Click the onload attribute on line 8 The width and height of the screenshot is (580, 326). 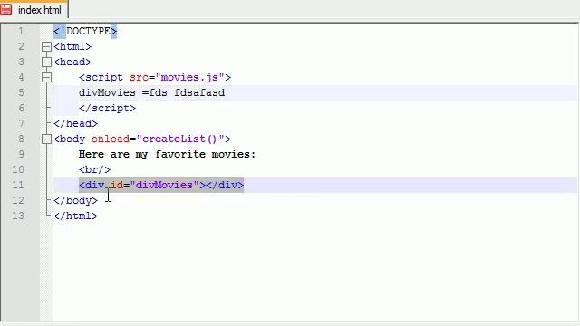pos(111,139)
